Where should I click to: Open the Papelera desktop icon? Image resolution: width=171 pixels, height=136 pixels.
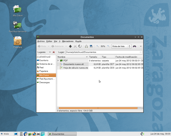click(x=18, y=42)
